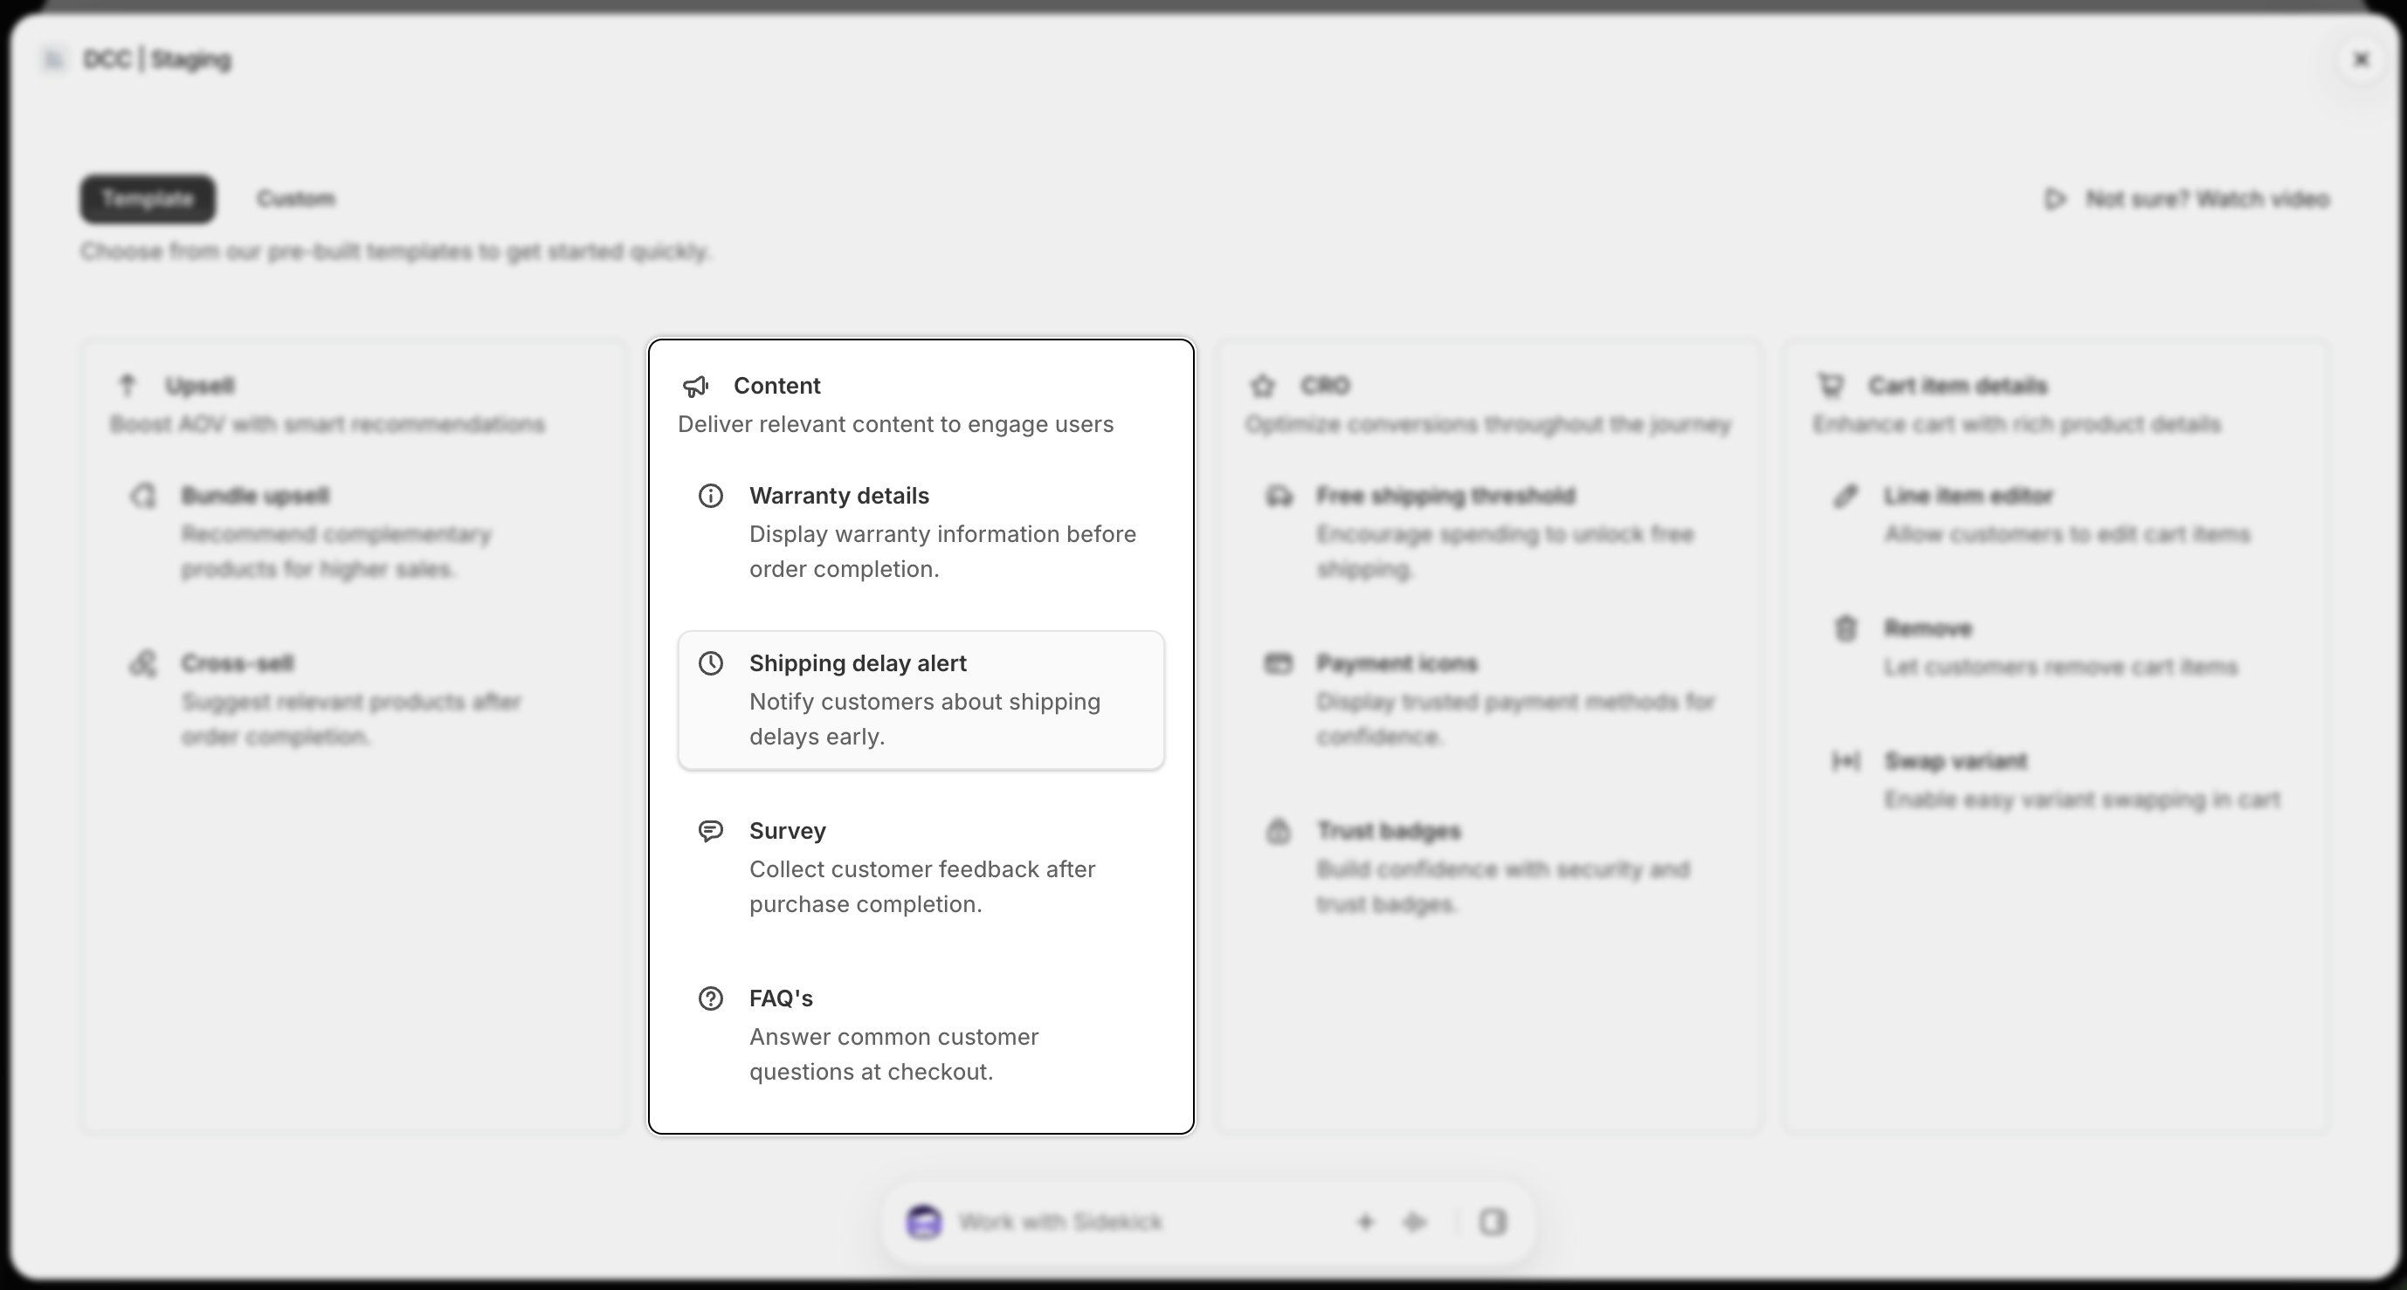Click the voice waveform icon in Sidekick bar
The width and height of the screenshot is (2407, 1290).
pyautogui.click(x=1415, y=1222)
